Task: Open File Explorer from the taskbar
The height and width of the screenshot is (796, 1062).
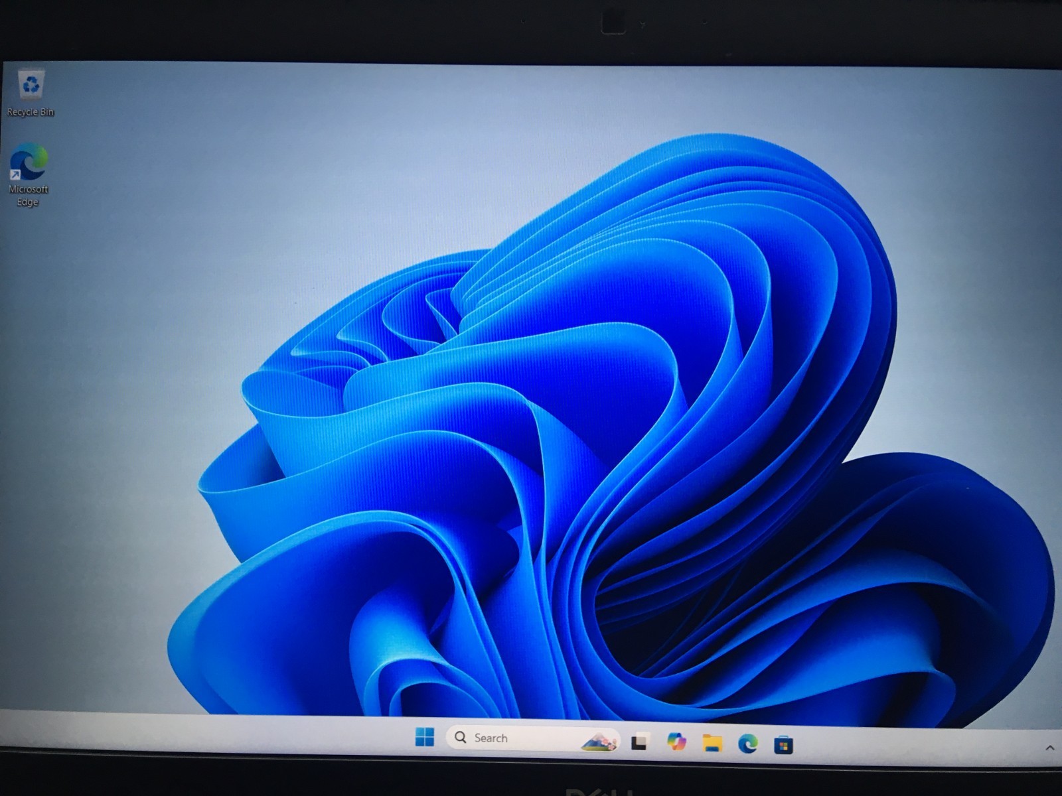Action: coord(712,743)
